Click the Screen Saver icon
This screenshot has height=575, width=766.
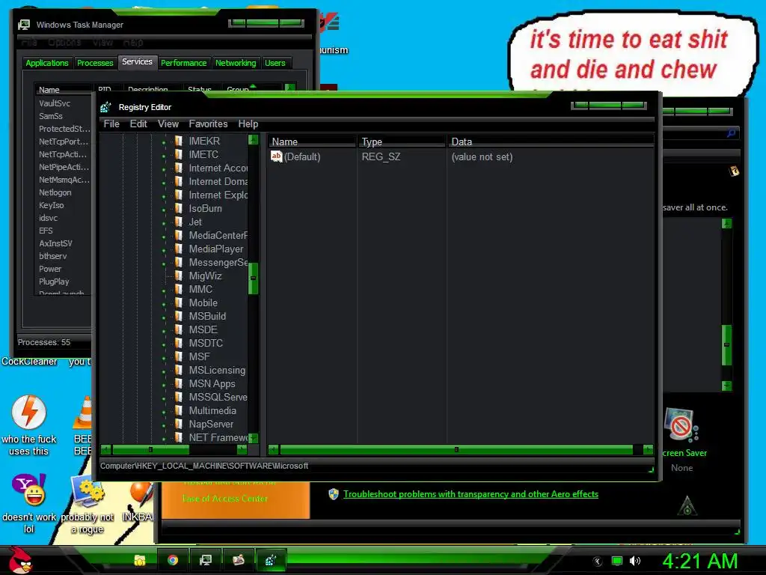point(681,425)
